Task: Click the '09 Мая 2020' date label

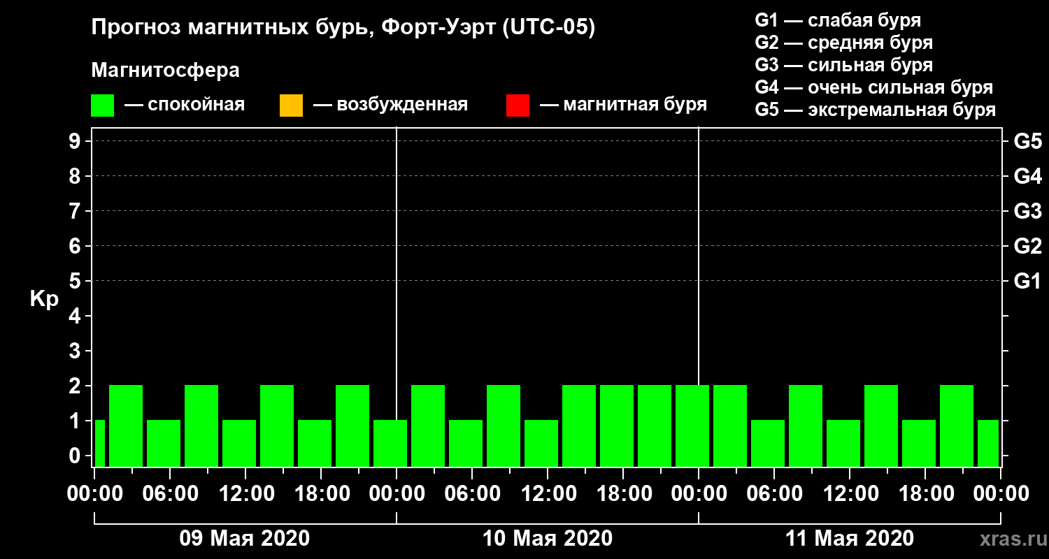Action: point(245,538)
